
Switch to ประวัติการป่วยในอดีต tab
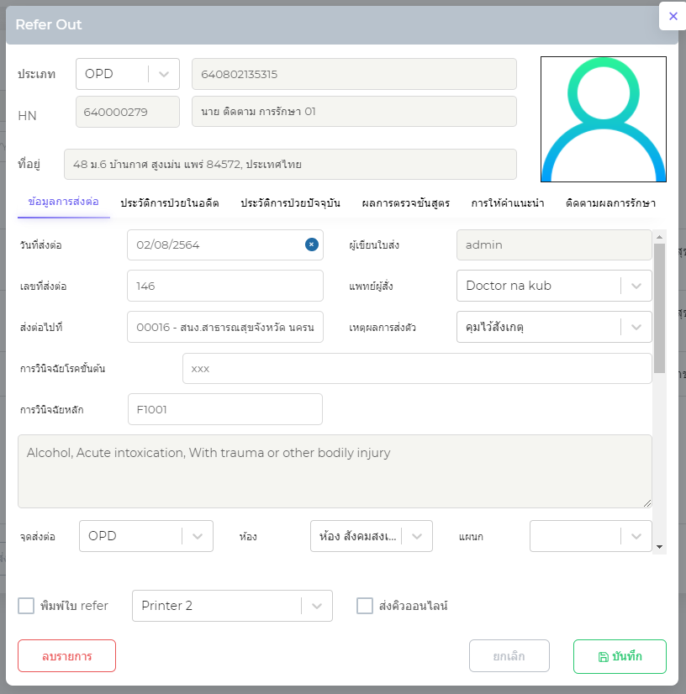pyautogui.click(x=170, y=203)
